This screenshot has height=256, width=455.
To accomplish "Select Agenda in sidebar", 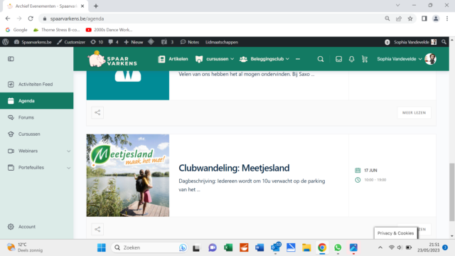I will pos(36,101).
